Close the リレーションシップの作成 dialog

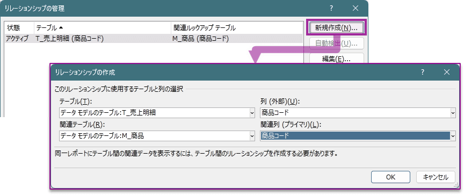[x=447, y=72]
